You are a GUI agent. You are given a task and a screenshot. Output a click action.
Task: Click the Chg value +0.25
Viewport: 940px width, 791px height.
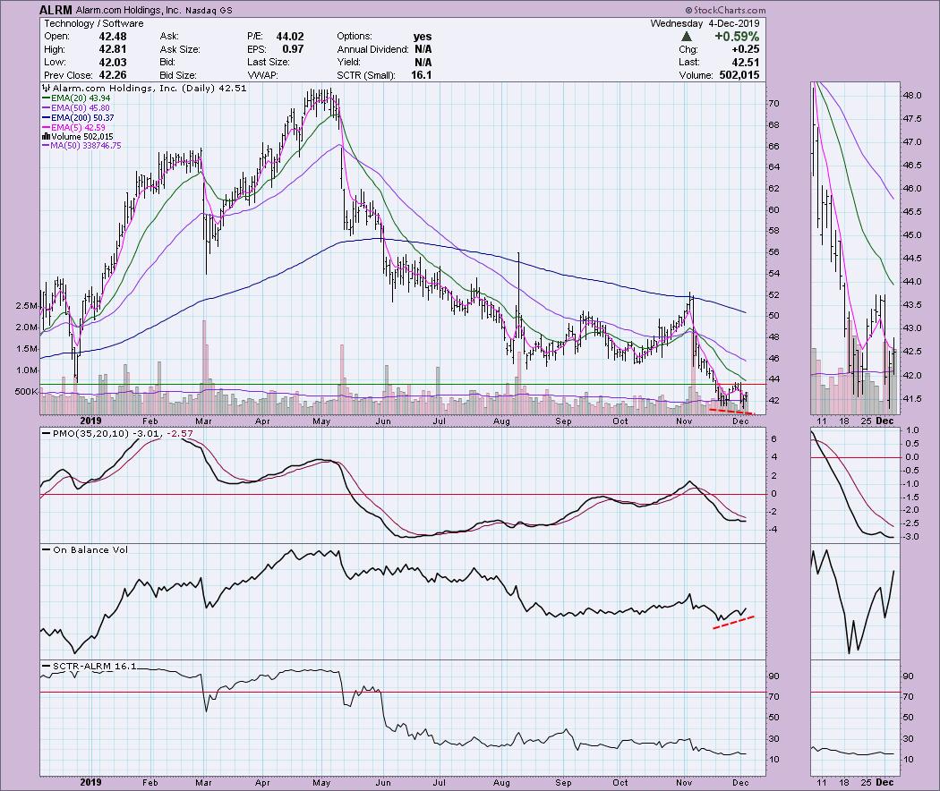(x=745, y=49)
